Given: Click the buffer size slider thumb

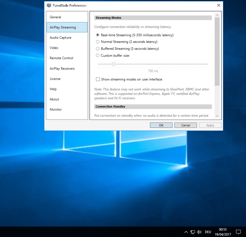Looking at the screenshot, I should point(113,64).
